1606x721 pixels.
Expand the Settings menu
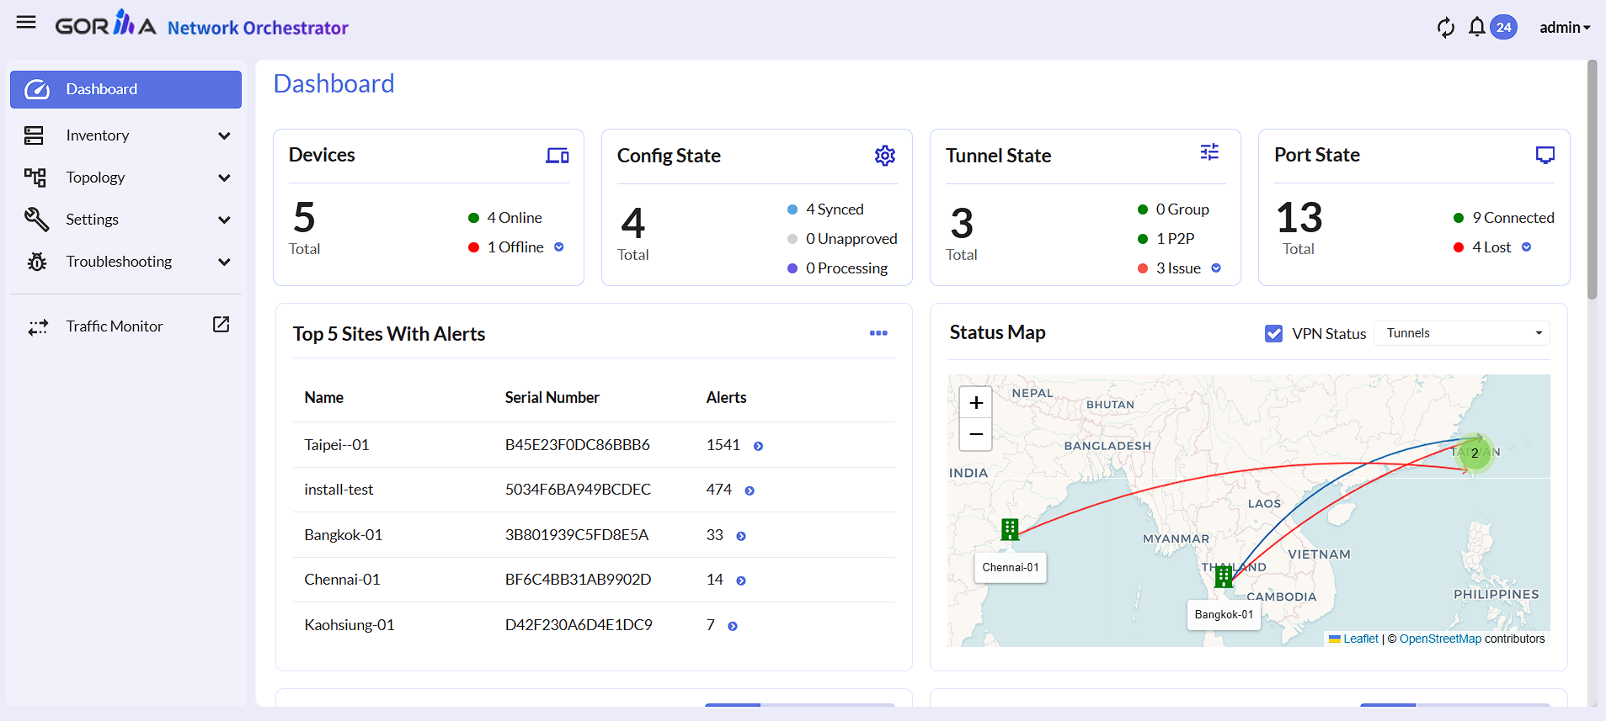126,220
